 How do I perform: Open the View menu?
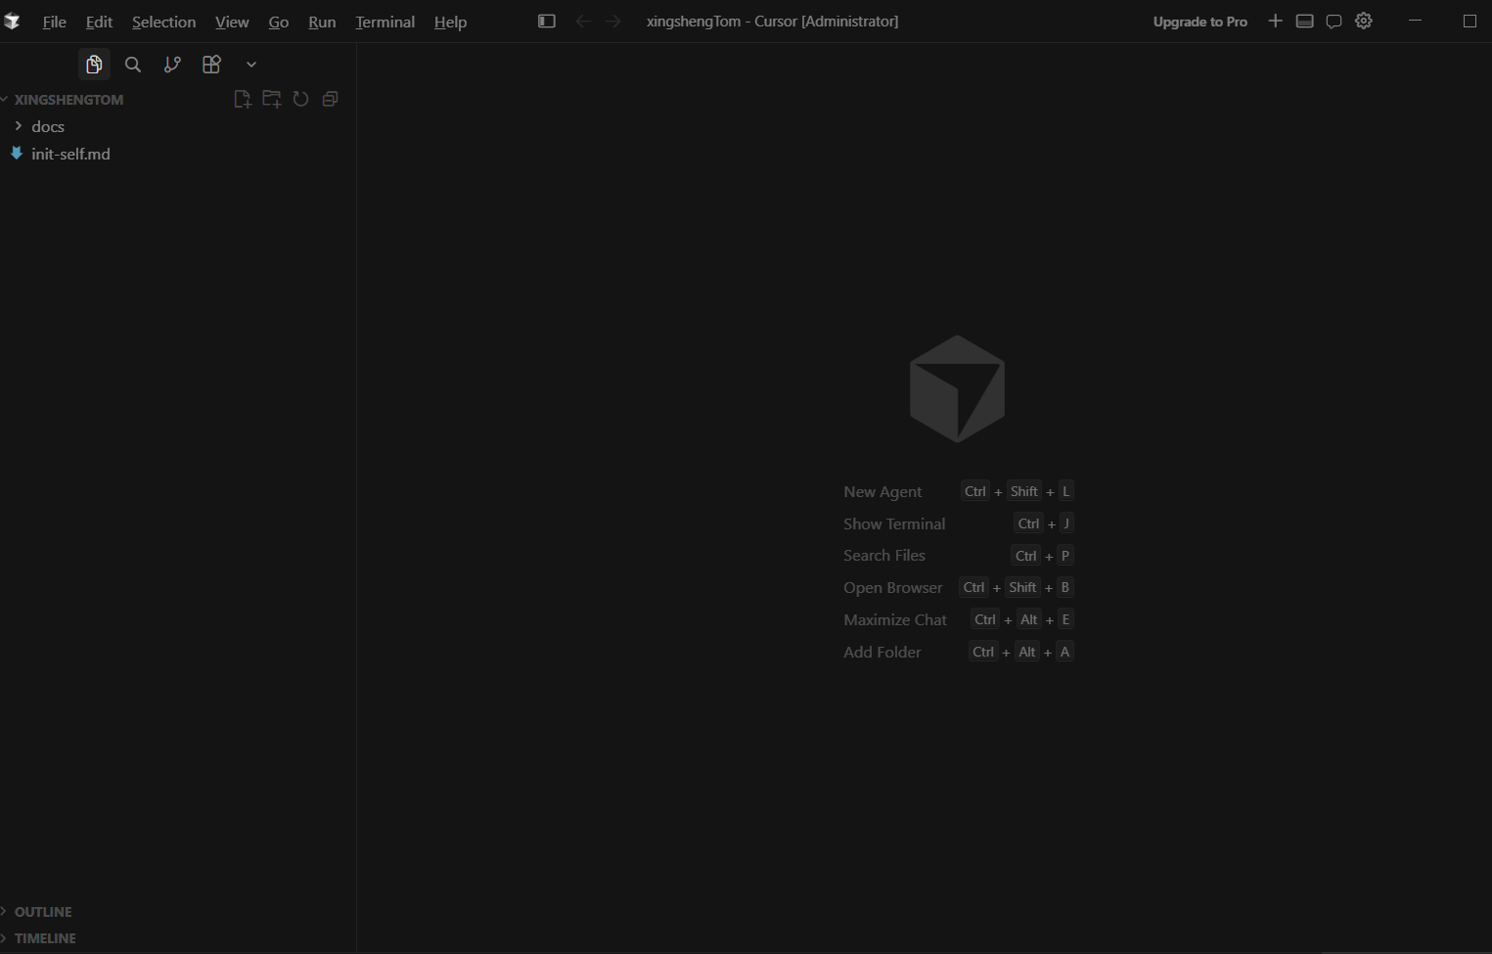click(x=232, y=22)
